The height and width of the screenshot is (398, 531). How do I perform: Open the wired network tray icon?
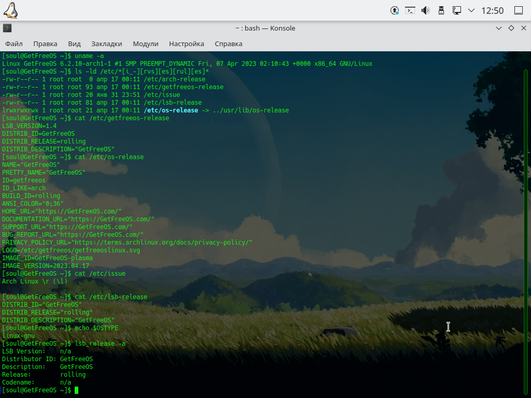(x=456, y=10)
